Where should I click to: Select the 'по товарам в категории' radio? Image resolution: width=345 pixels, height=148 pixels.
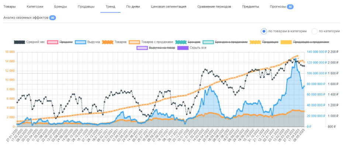[x=264, y=31]
